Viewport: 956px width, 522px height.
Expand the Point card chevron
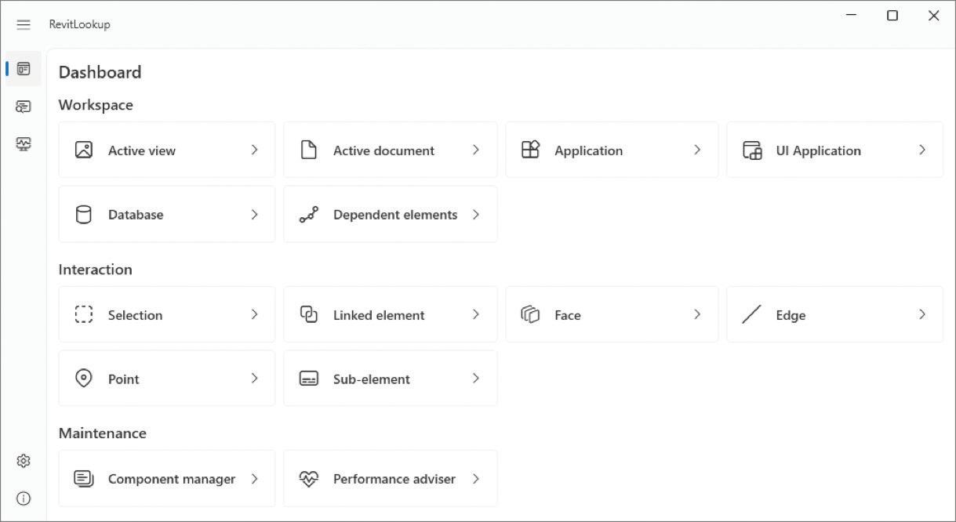tap(254, 379)
